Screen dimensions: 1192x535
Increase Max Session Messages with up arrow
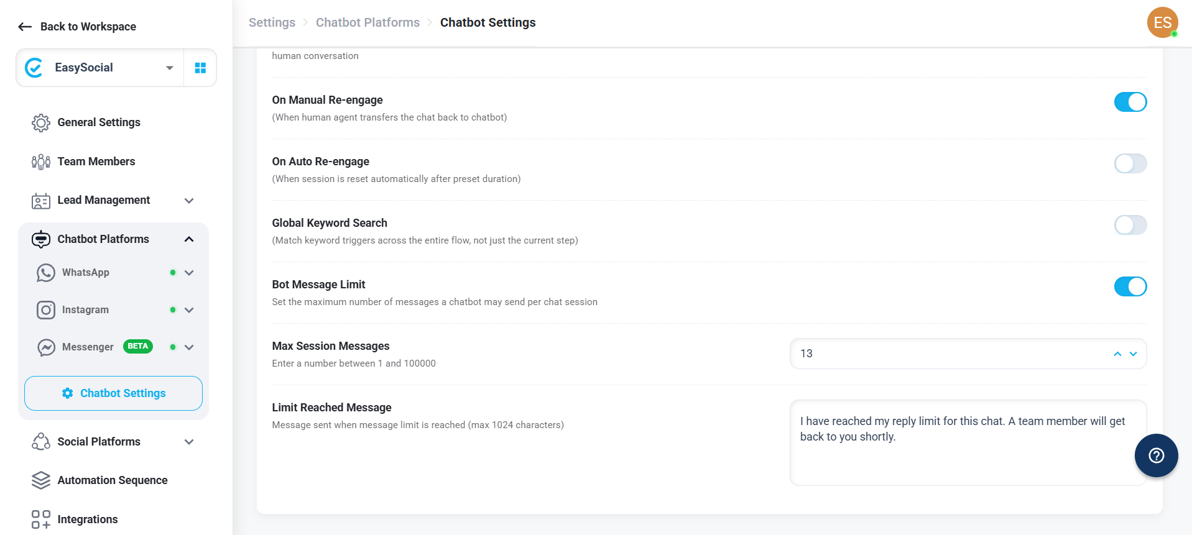click(1117, 354)
